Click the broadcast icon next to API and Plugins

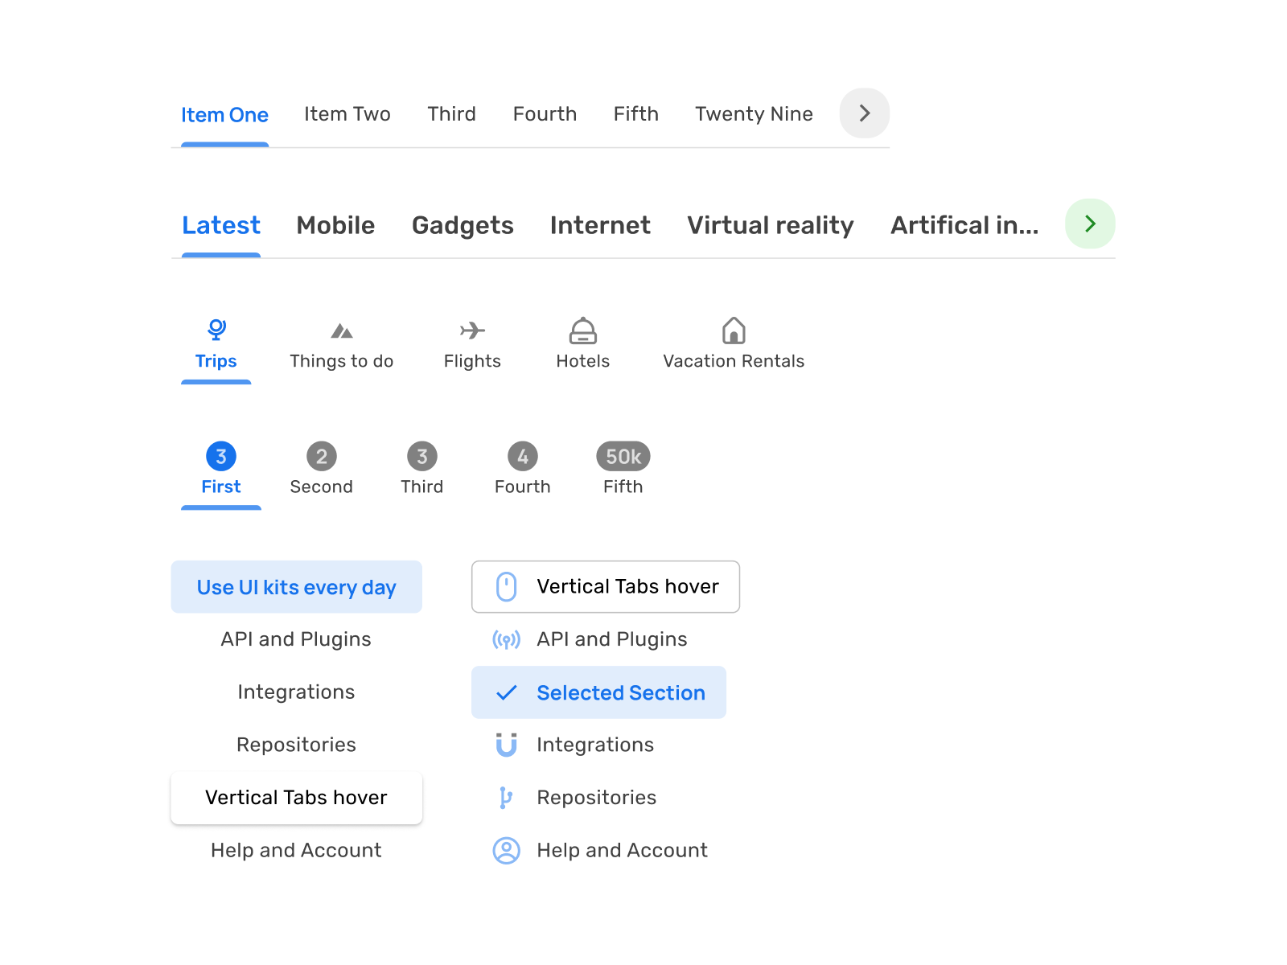[506, 640]
